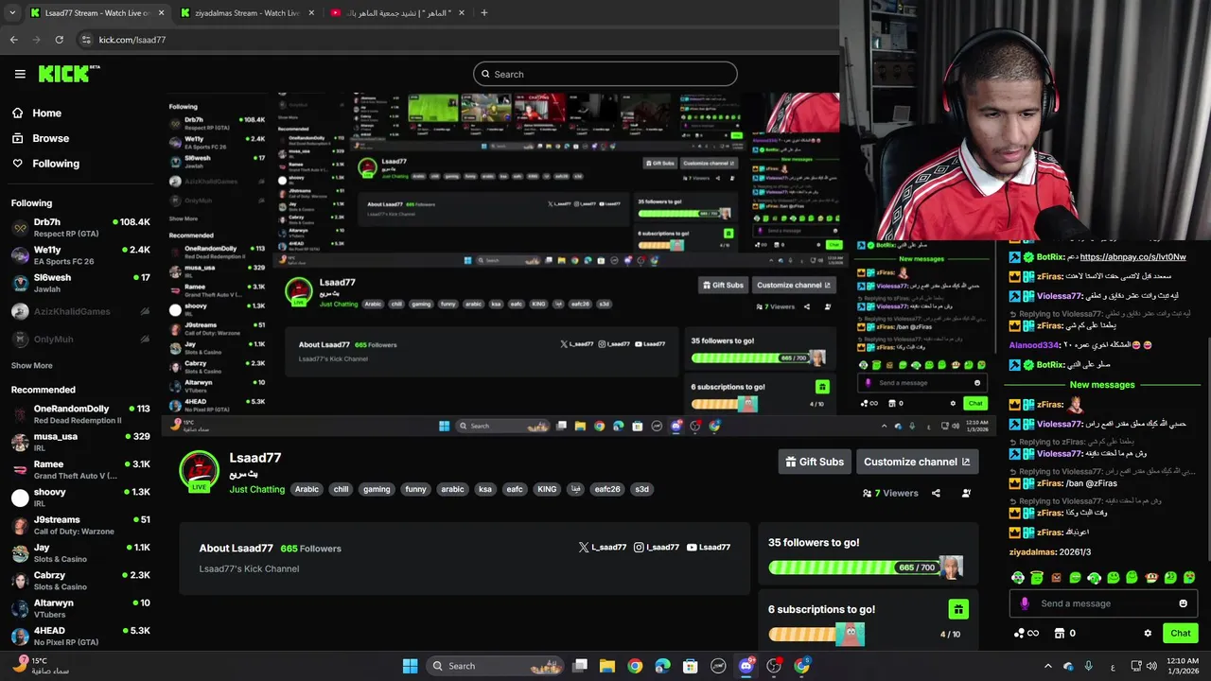Open L_saad77 X (Twitter) link
Image resolution: width=1211 pixels, height=681 pixels.
pyautogui.click(x=602, y=547)
